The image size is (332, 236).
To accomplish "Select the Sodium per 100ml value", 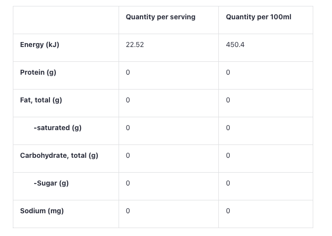I will (x=228, y=211).
